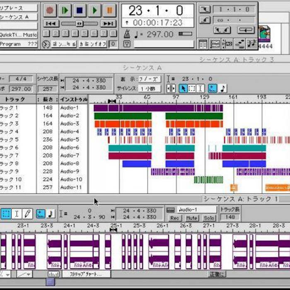The width and height of the screenshot is (290, 290).
Task: Click the strip chart button
Action: [x=87, y=274]
